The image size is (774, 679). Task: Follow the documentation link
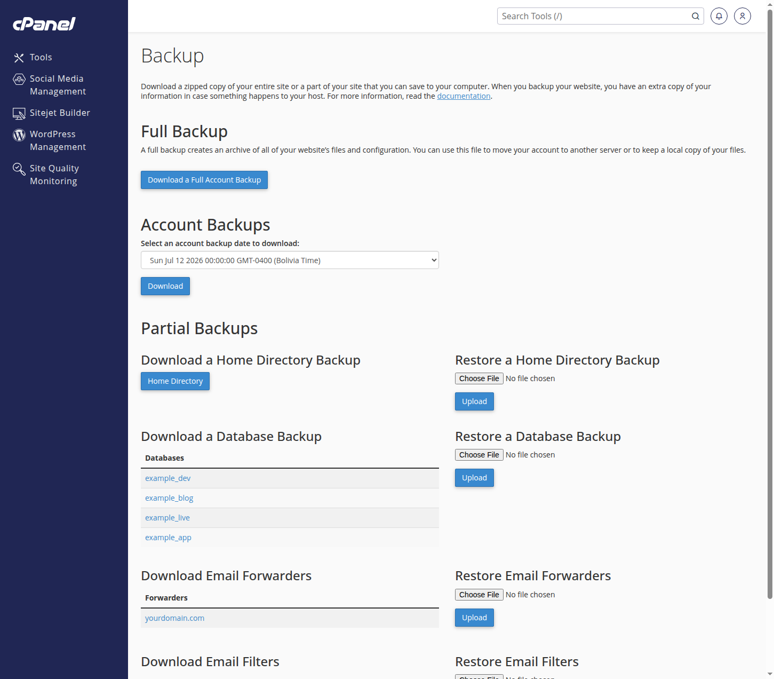[x=464, y=96]
